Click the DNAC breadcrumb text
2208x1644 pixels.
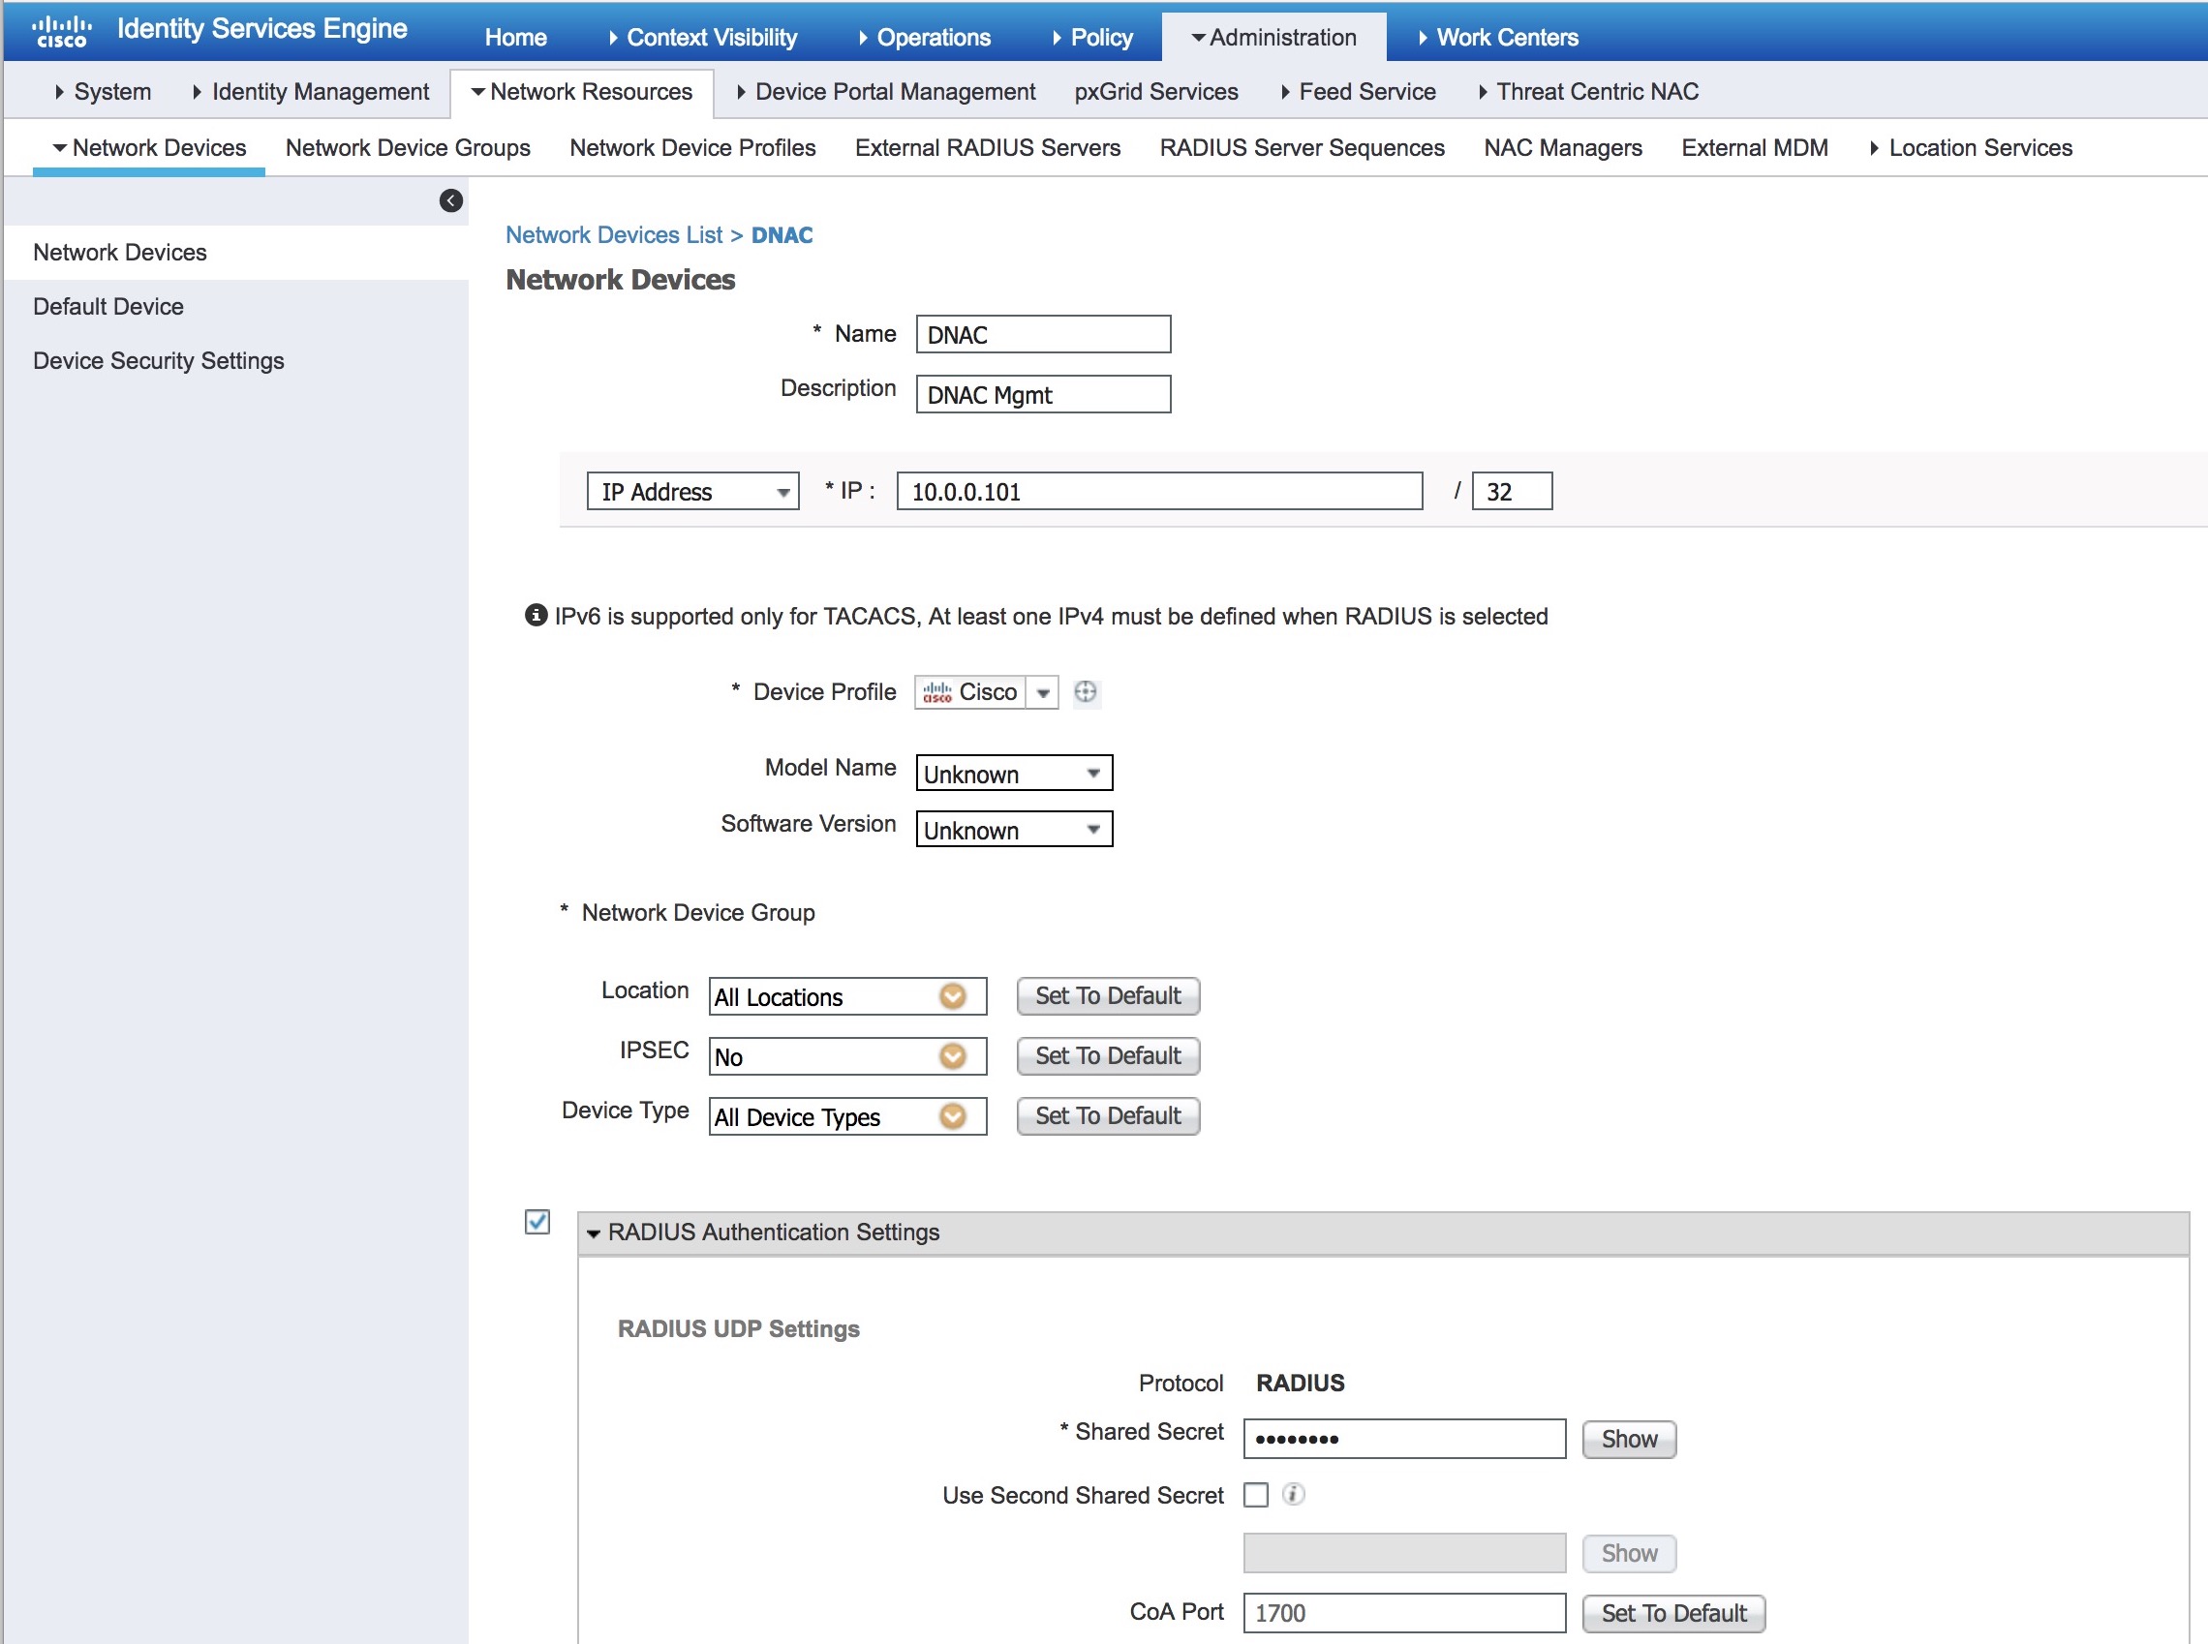pyautogui.click(x=782, y=235)
